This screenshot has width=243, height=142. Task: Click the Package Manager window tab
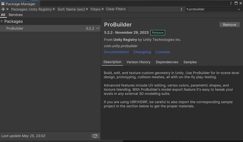(20, 4)
